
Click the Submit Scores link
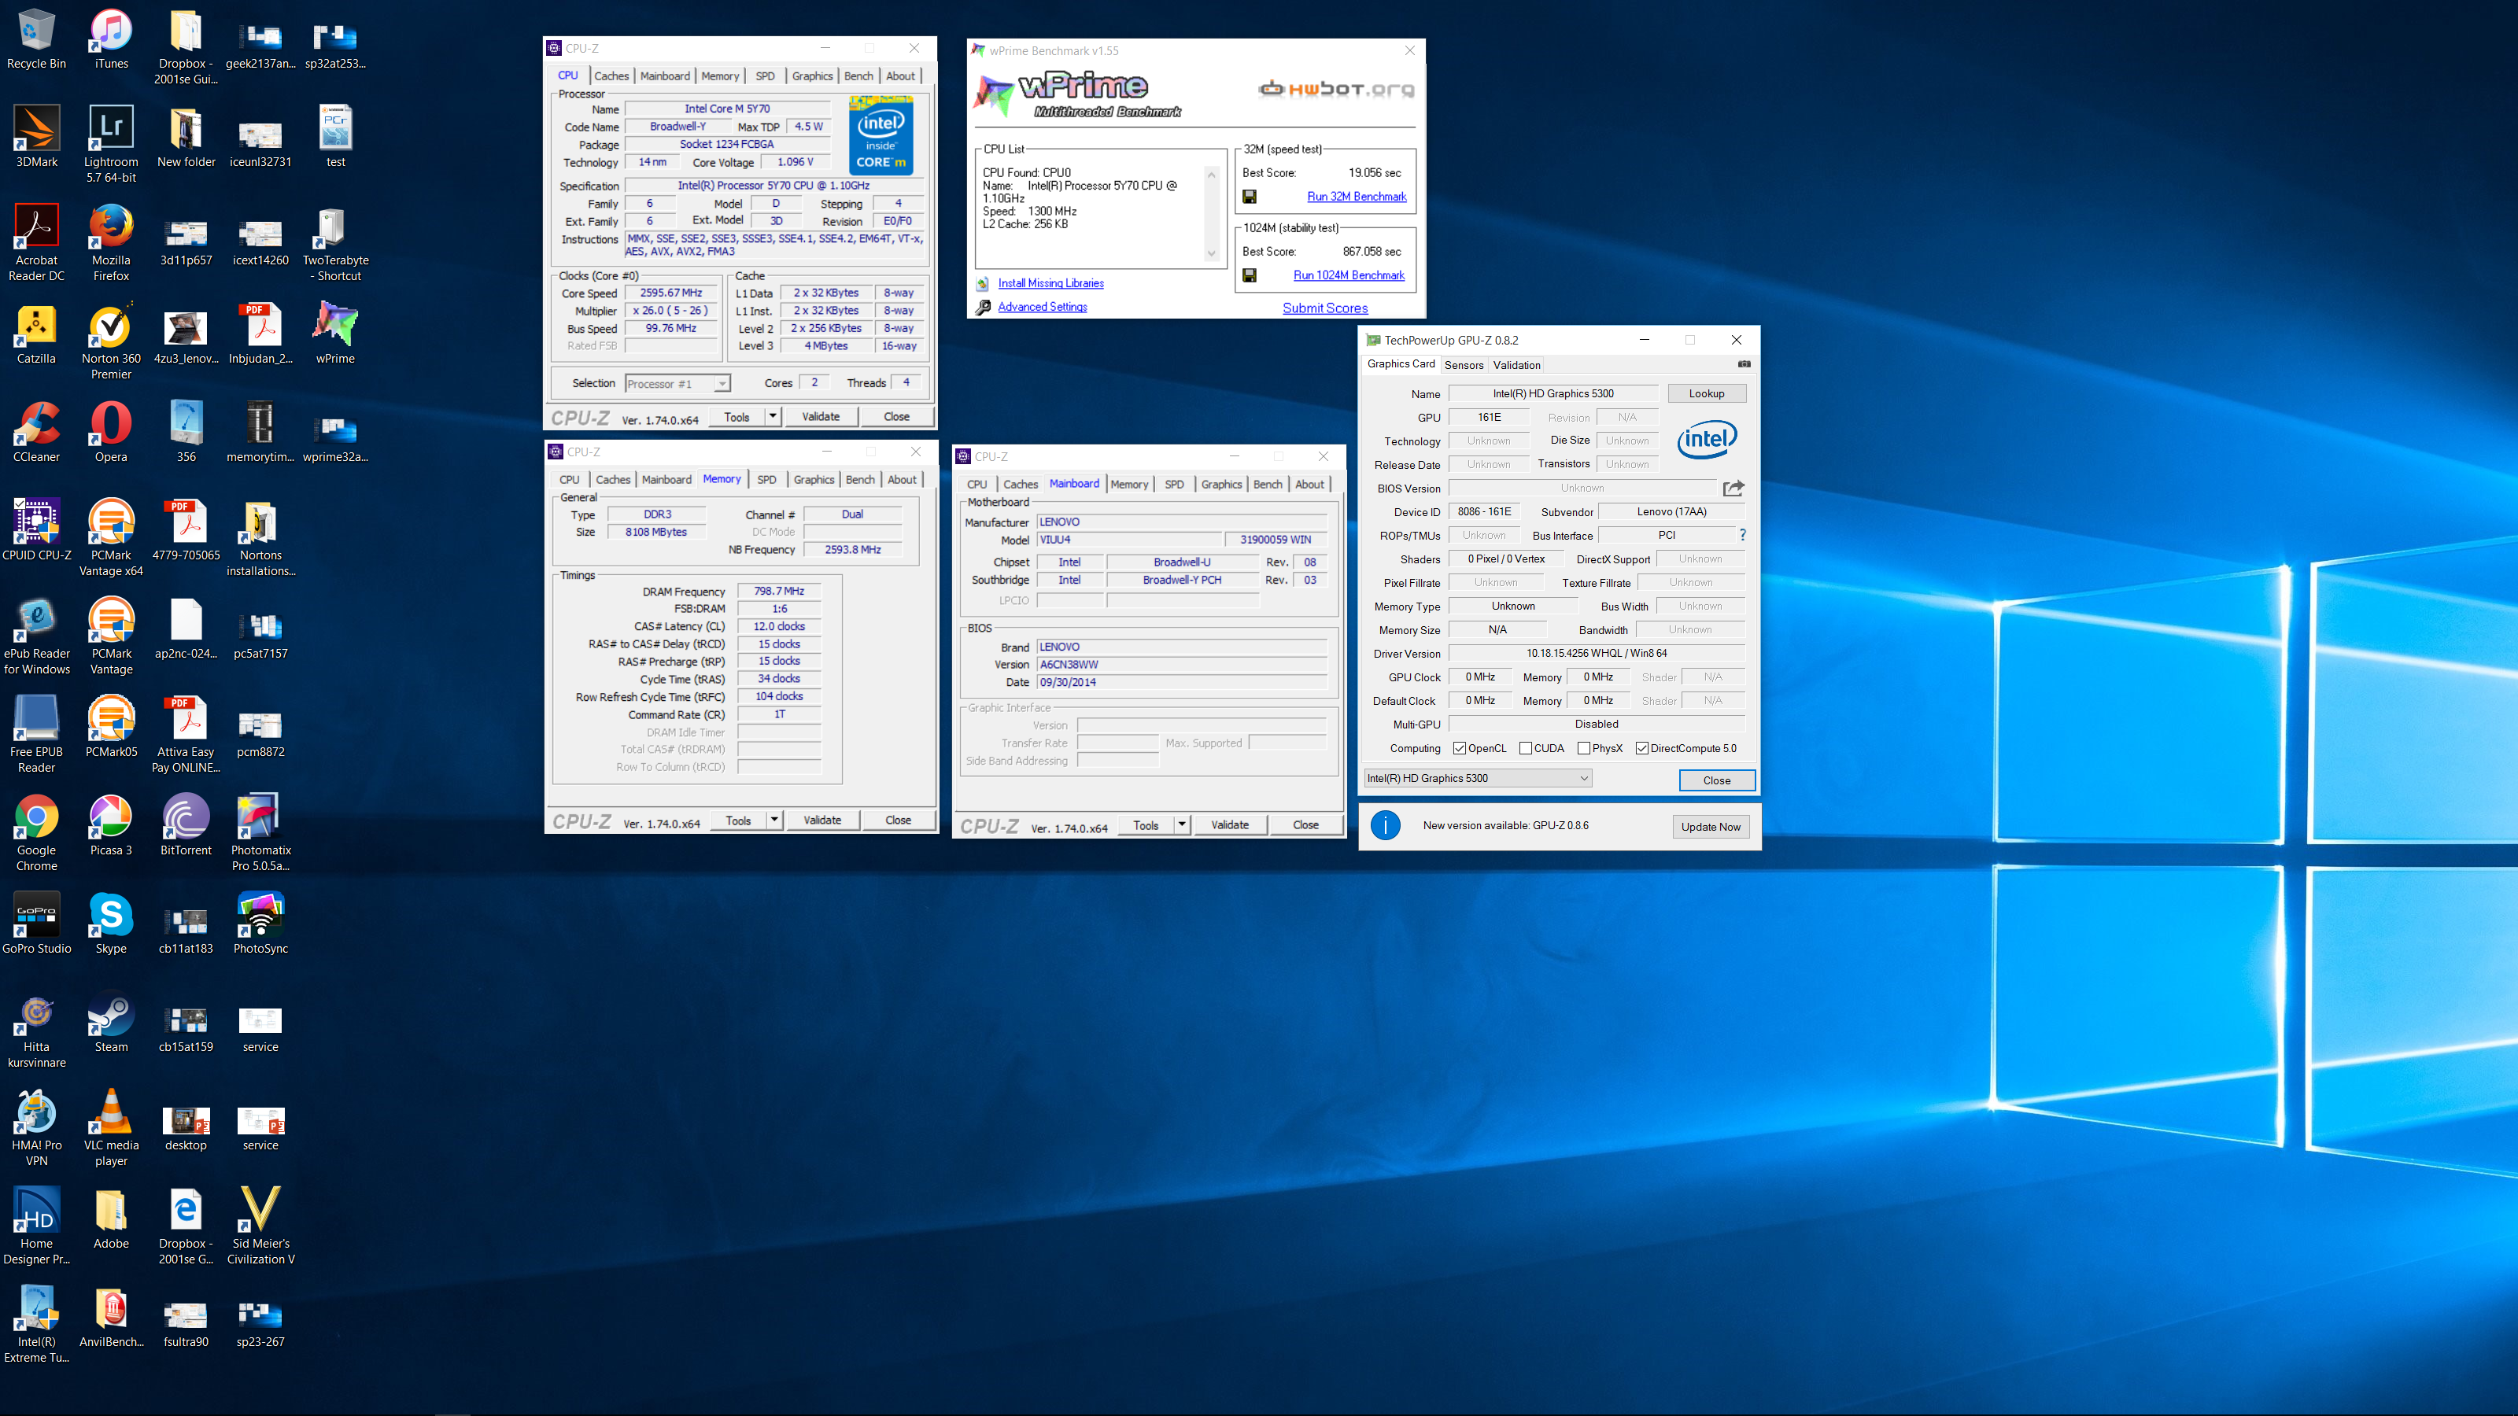1324,308
